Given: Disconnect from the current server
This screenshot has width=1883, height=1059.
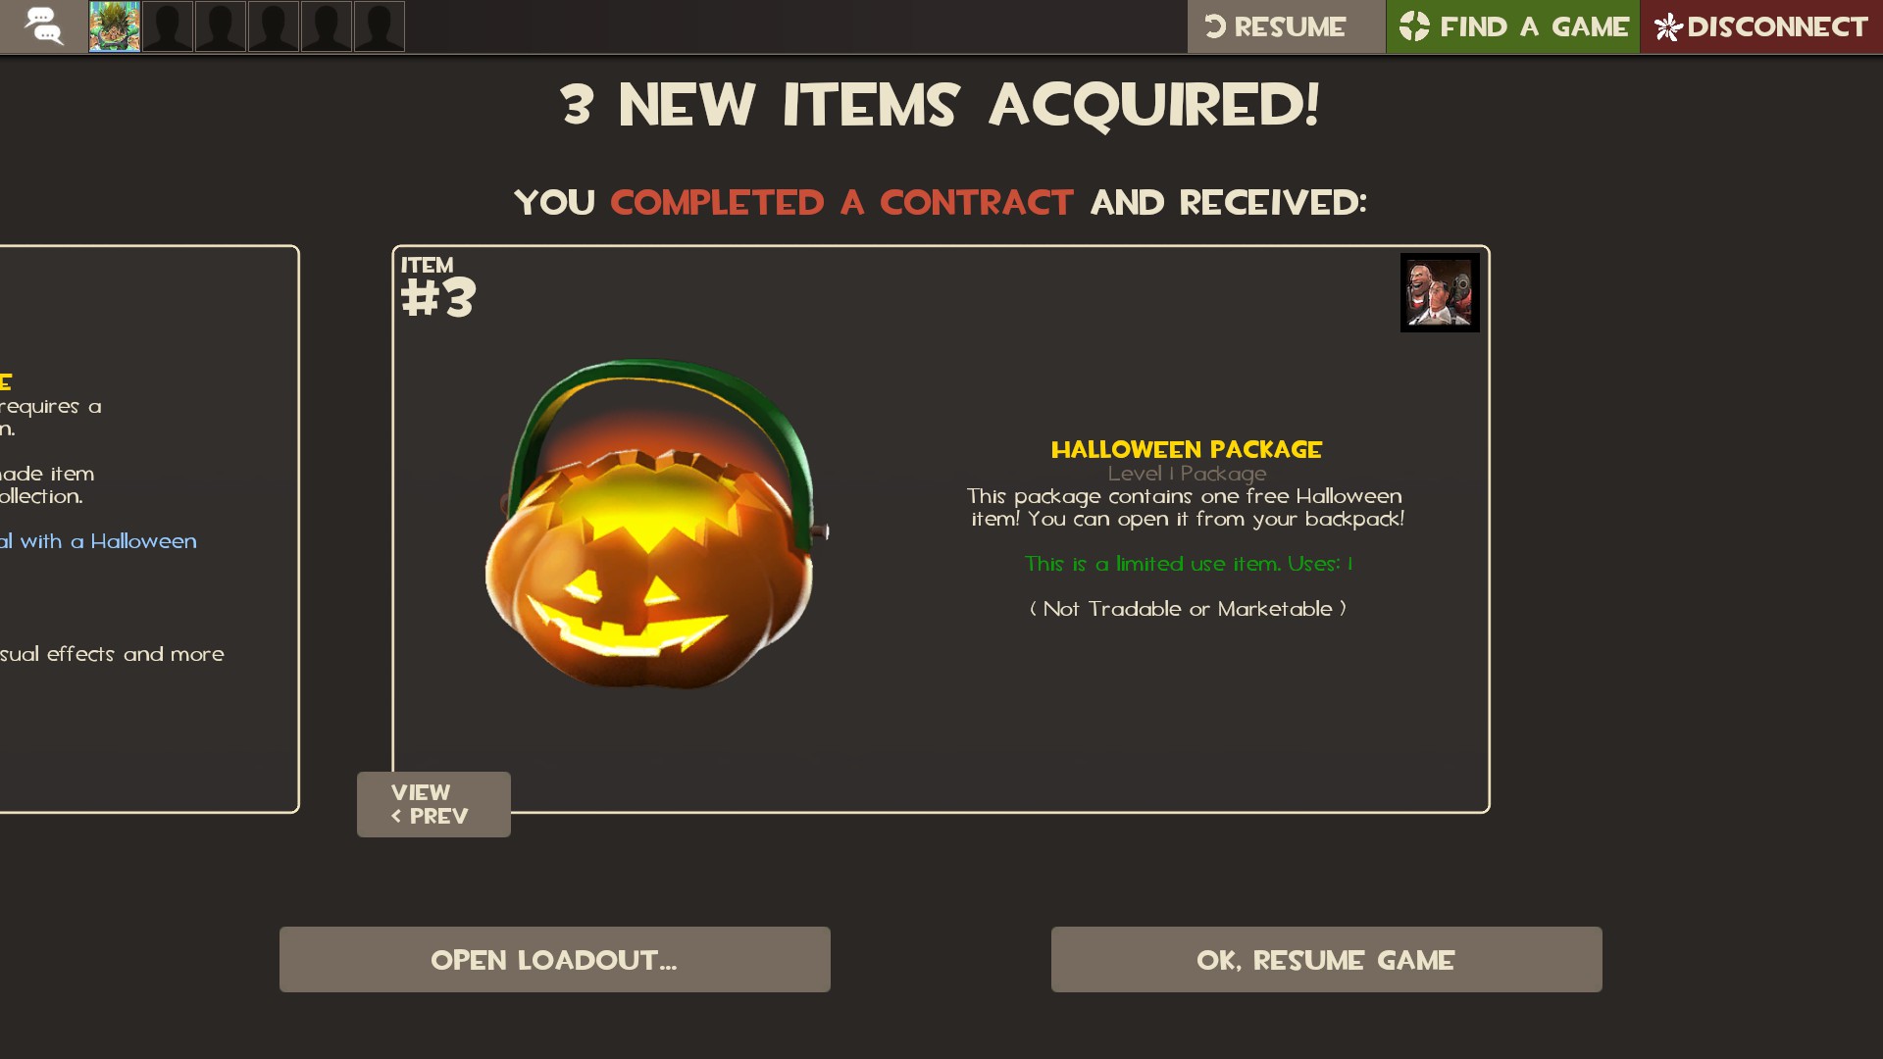Looking at the screenshot, I should [x=1761, y=26].
